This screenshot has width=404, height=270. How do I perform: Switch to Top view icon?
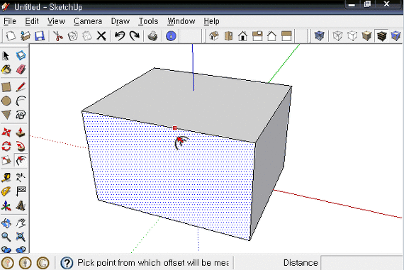coord(228,36)
